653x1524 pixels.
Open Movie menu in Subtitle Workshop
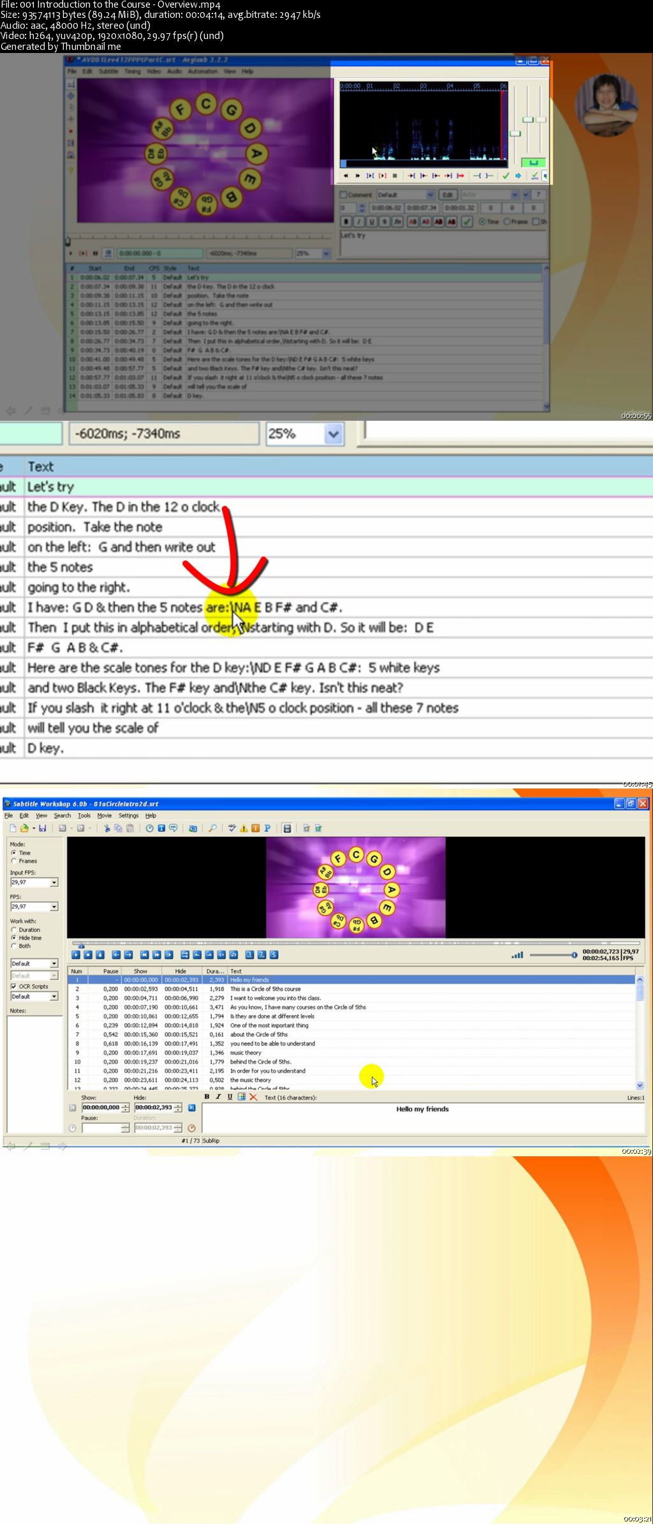click(105, 815)
